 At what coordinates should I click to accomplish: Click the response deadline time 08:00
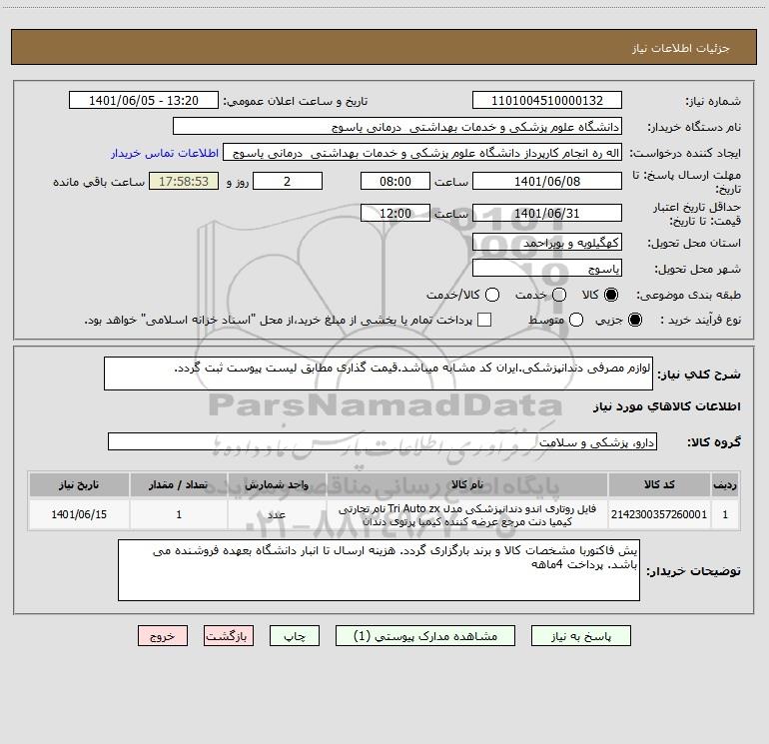395,181
